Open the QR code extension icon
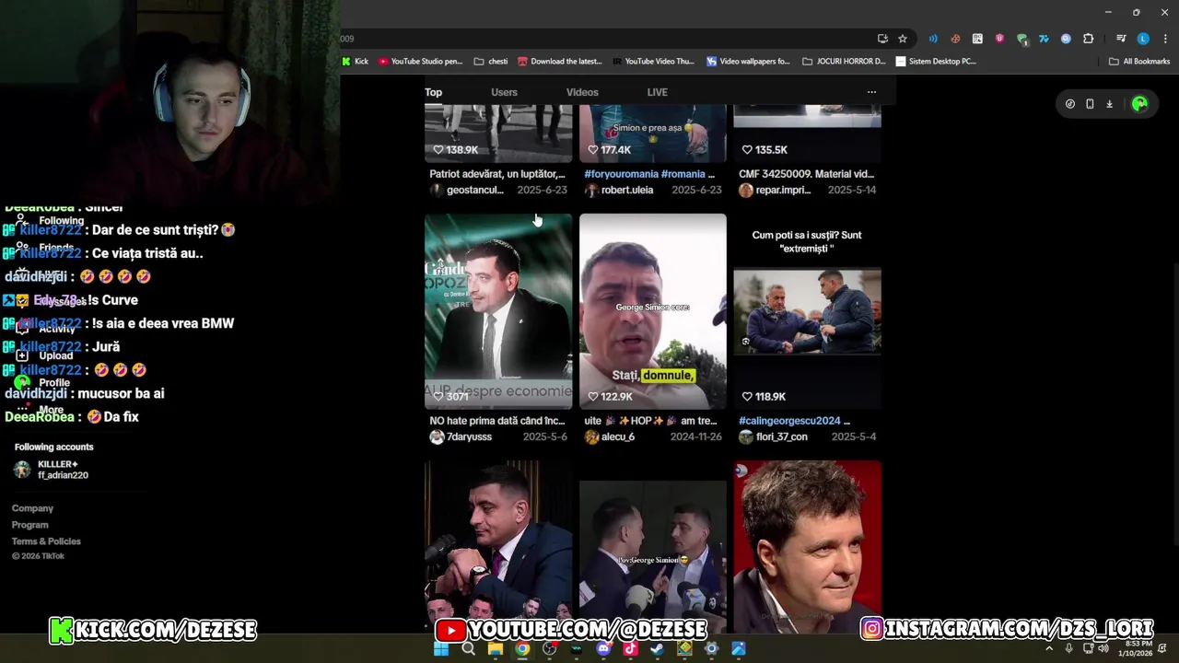The height and width of the screenshot is (663, 1179). click(977, 39)
